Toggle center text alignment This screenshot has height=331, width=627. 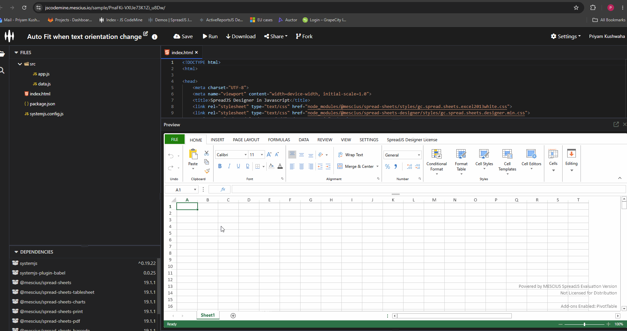[x=302, y=166]
